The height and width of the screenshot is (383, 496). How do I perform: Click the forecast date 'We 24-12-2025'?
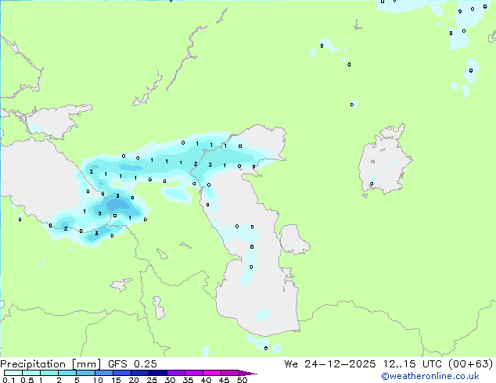pos(330,364)
